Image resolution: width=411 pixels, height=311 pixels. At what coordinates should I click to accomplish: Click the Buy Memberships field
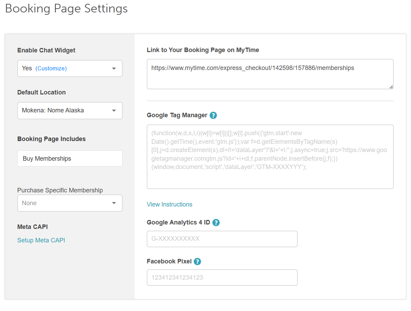click(70, 159)
